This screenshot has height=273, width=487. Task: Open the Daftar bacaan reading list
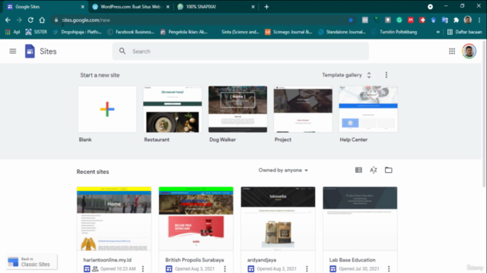click(x=464, y=32)
